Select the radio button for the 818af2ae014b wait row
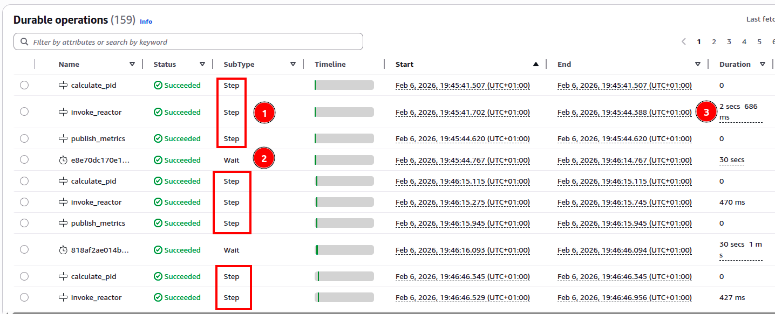Screen dimensions: 775x314 (24, 249)
